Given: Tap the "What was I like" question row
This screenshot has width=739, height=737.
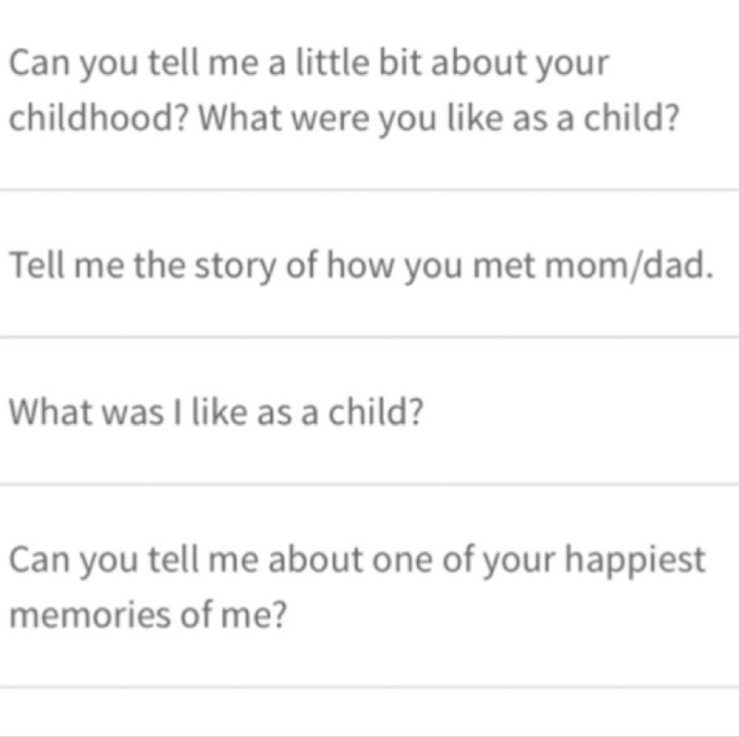Looking at the screenshot, I should click(x=369, y=411).
